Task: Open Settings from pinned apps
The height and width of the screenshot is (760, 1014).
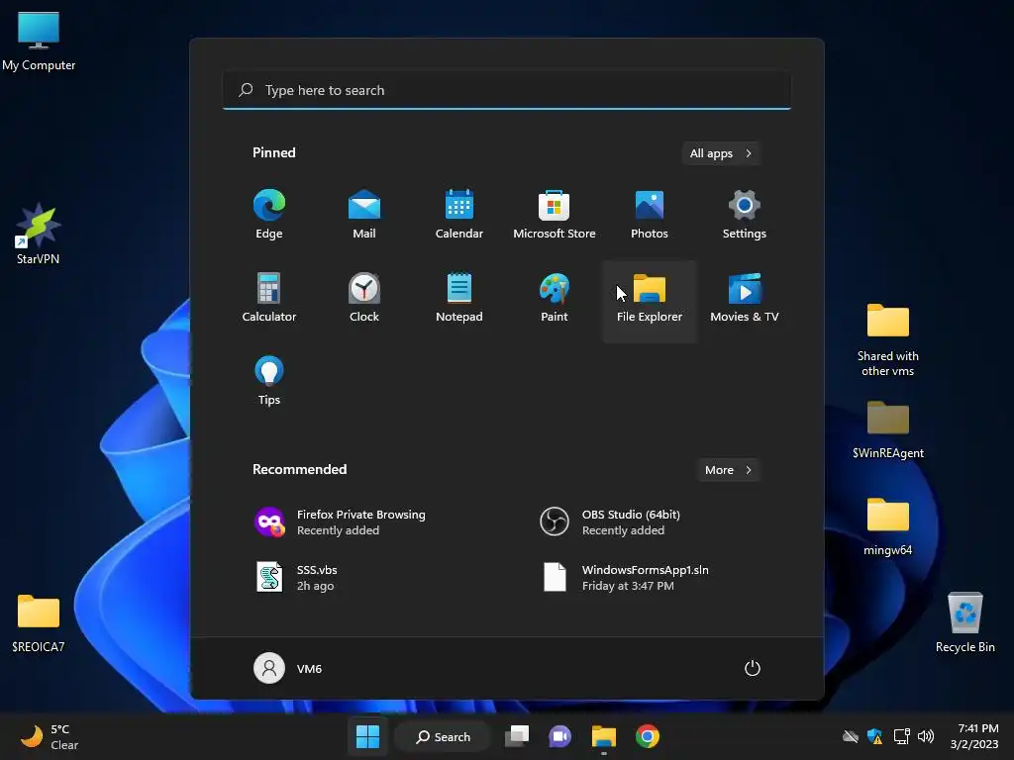Action: pos(745,215)
